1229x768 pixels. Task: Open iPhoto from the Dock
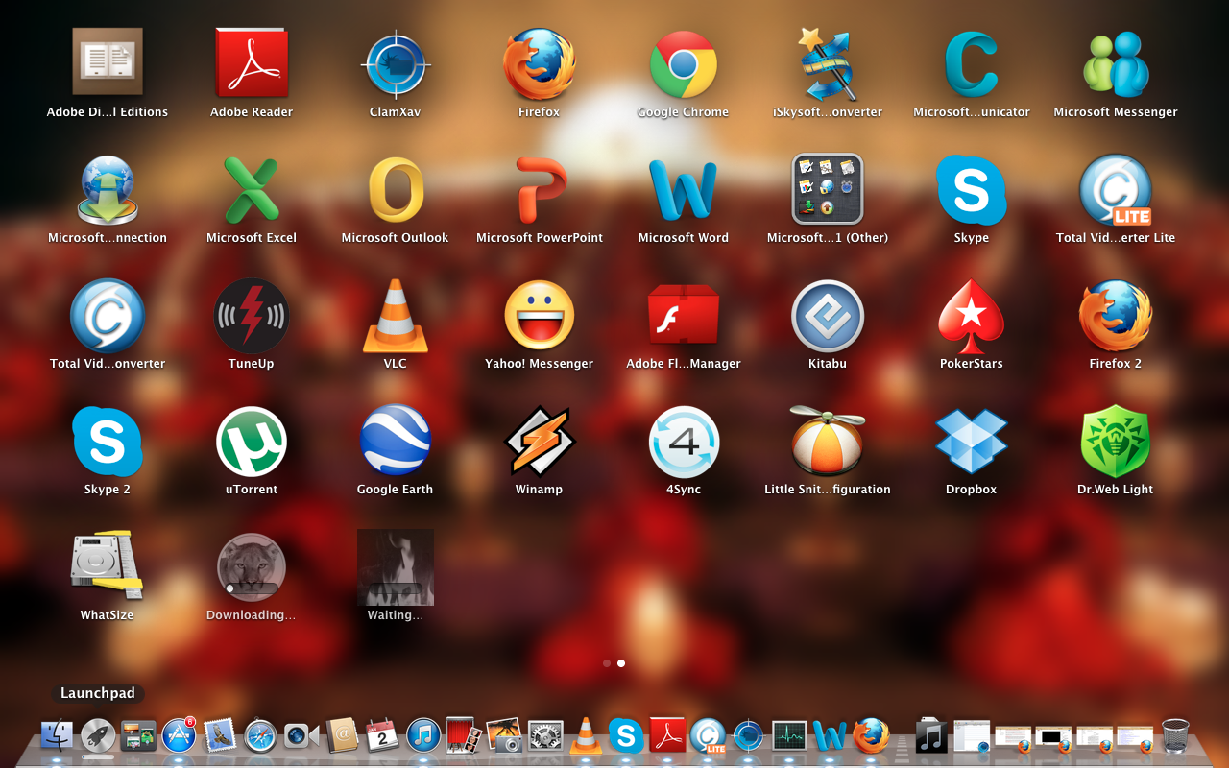tap(504, 736)
